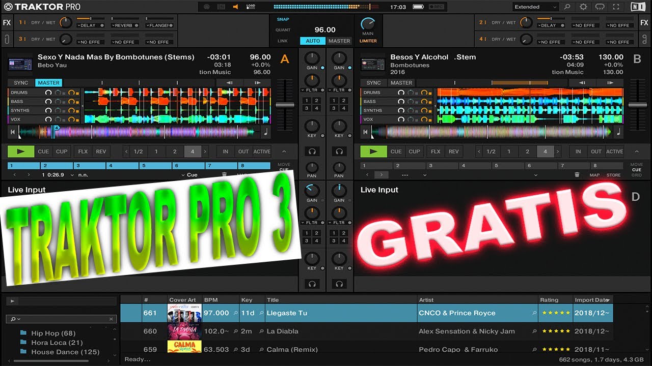Toggle LINK in master panel

(x=283, y=41)
